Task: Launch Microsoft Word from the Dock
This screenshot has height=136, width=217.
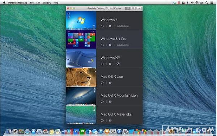Action: (x=64, y=131)
